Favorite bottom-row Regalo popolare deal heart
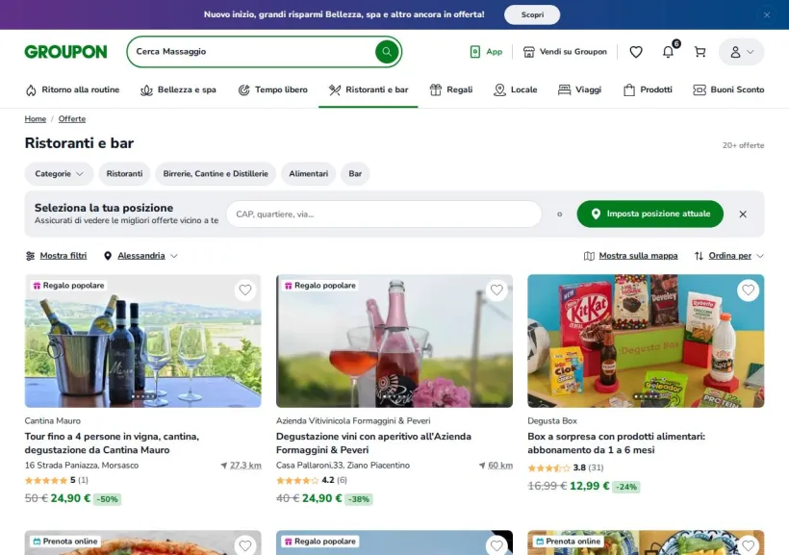The width and height of the screenshot is (789, 555). coord(496,545)
